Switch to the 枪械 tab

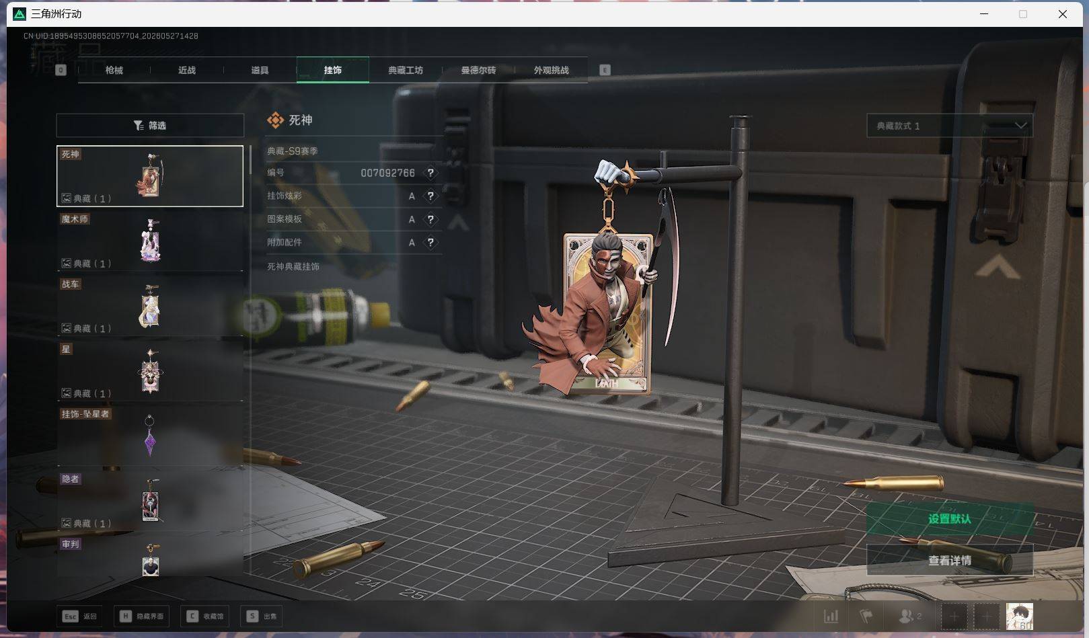[114, 70]
